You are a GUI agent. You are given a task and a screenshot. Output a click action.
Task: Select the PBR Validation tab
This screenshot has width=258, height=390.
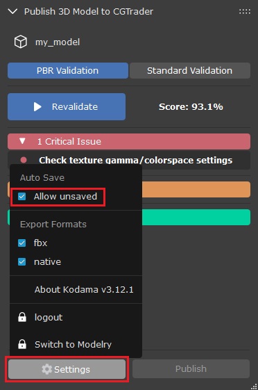(x=68, y=71)
